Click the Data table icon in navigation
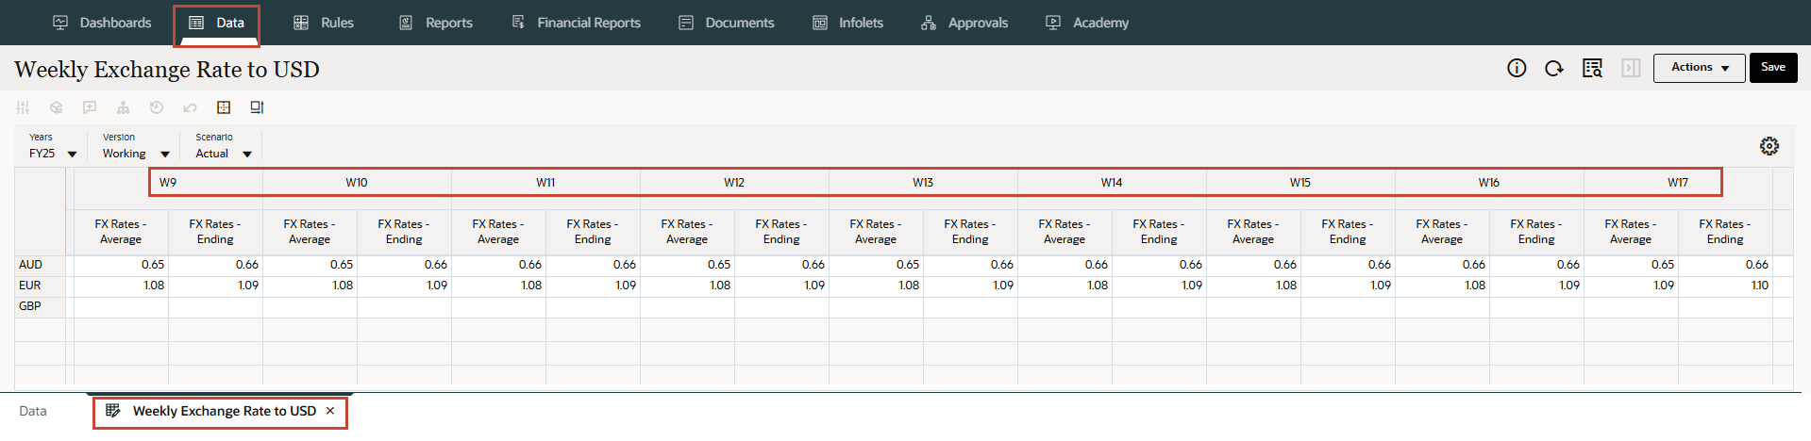1811x441 pixels. pyautogui.click(x=196, y=23)
